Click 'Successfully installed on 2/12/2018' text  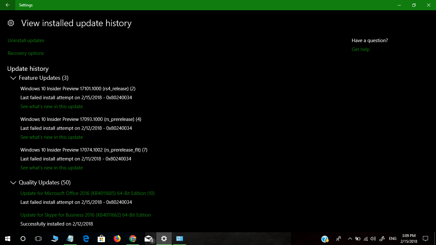[57, 224]
